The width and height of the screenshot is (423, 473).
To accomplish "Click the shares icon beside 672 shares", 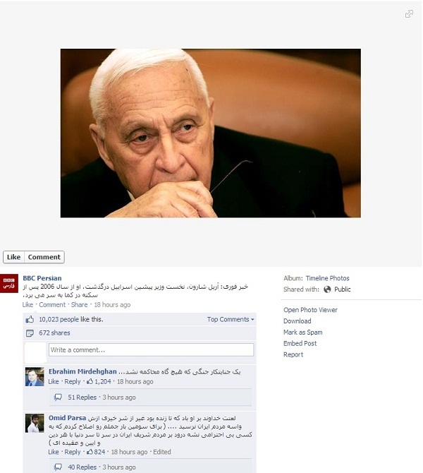I will click(30, 333).
